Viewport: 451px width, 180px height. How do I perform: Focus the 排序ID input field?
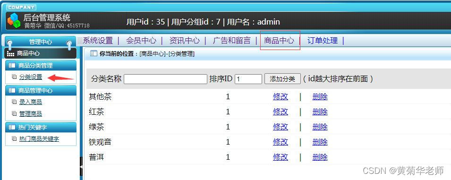click(x=248, y=79)
